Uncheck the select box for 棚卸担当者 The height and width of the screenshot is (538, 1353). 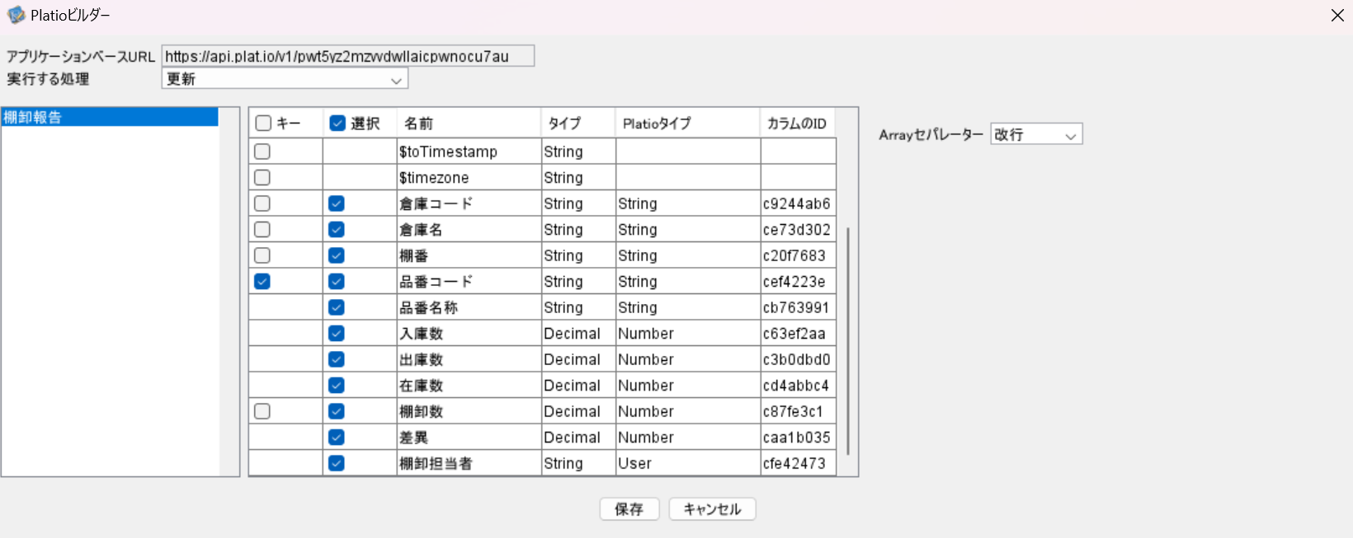coord(336,463)
